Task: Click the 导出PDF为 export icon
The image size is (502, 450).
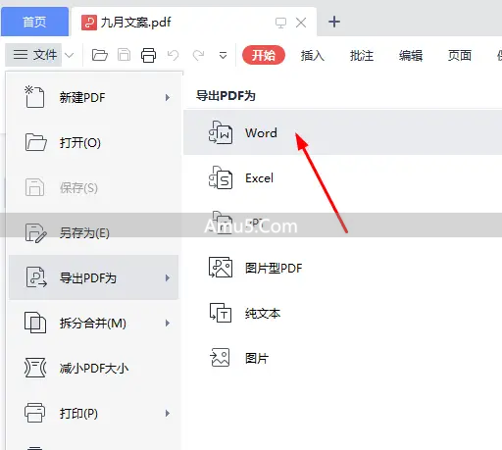Action: pyautogui.click(x=36, y=277)
